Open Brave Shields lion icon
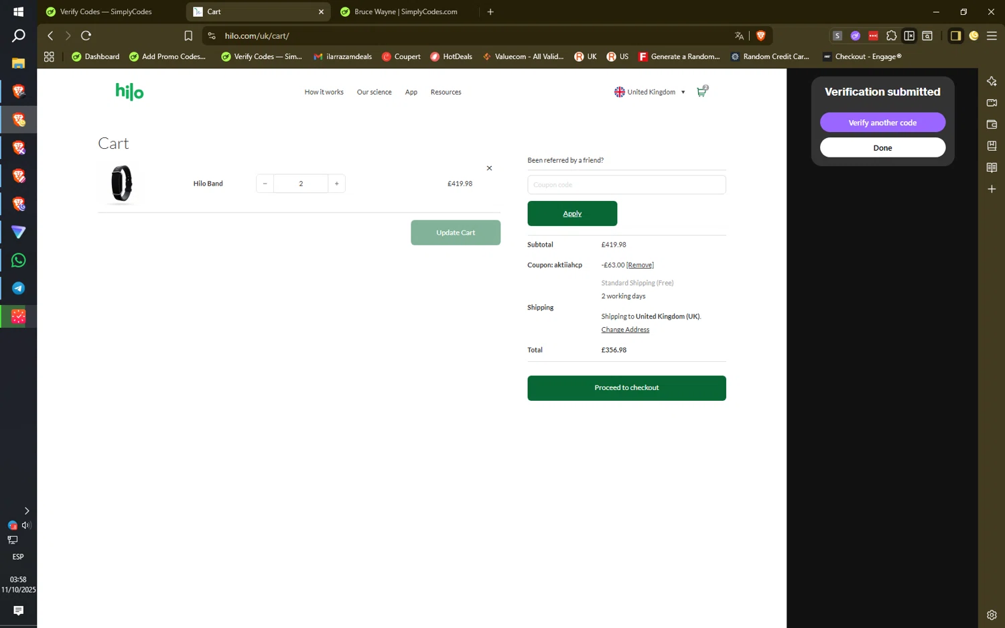Screen dimensions: 1005x628 760,36
